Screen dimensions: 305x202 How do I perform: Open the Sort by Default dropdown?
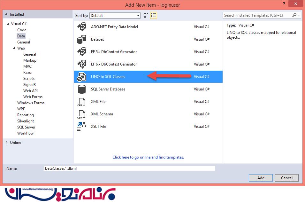click(x=115, y=16)
